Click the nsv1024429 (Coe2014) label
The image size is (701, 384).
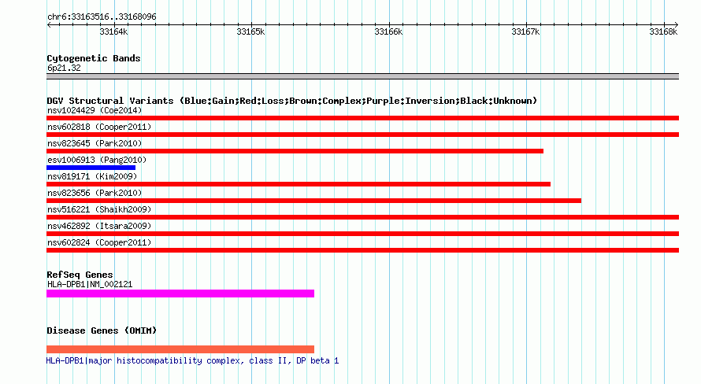95,110
